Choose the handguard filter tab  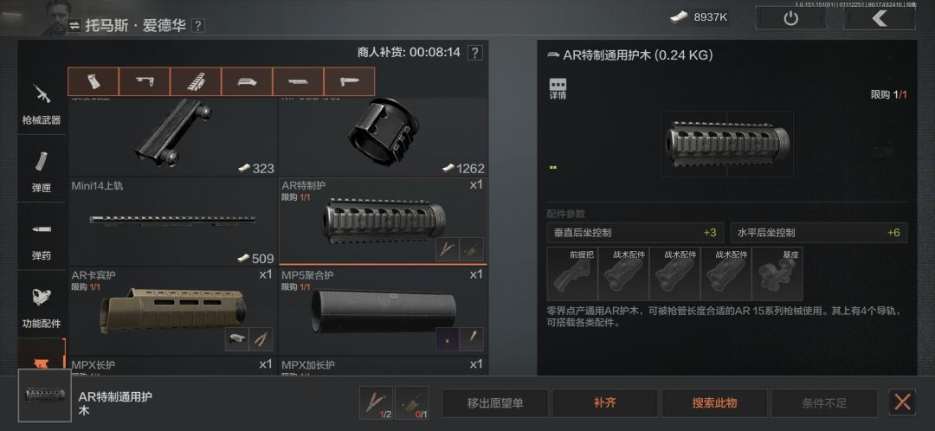coord(247,81)
